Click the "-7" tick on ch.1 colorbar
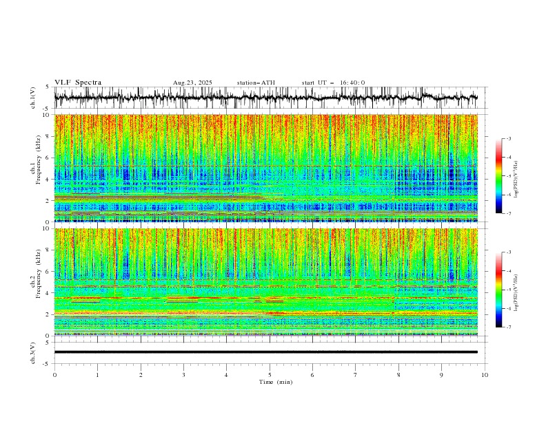The image size is (546, 421). click(509, 214)
